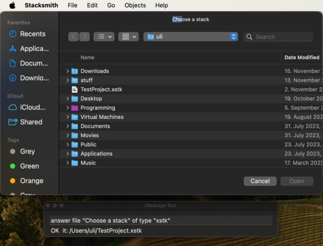The width and height of the screenshot is (323, 246).
Task: Select Applications in Favorites sidebar
Action: (x=29, y=48)
